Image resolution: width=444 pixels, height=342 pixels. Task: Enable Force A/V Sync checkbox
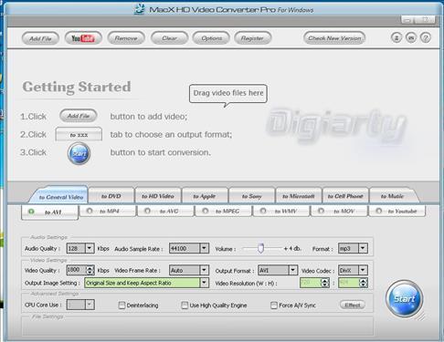tap(274, 305)
